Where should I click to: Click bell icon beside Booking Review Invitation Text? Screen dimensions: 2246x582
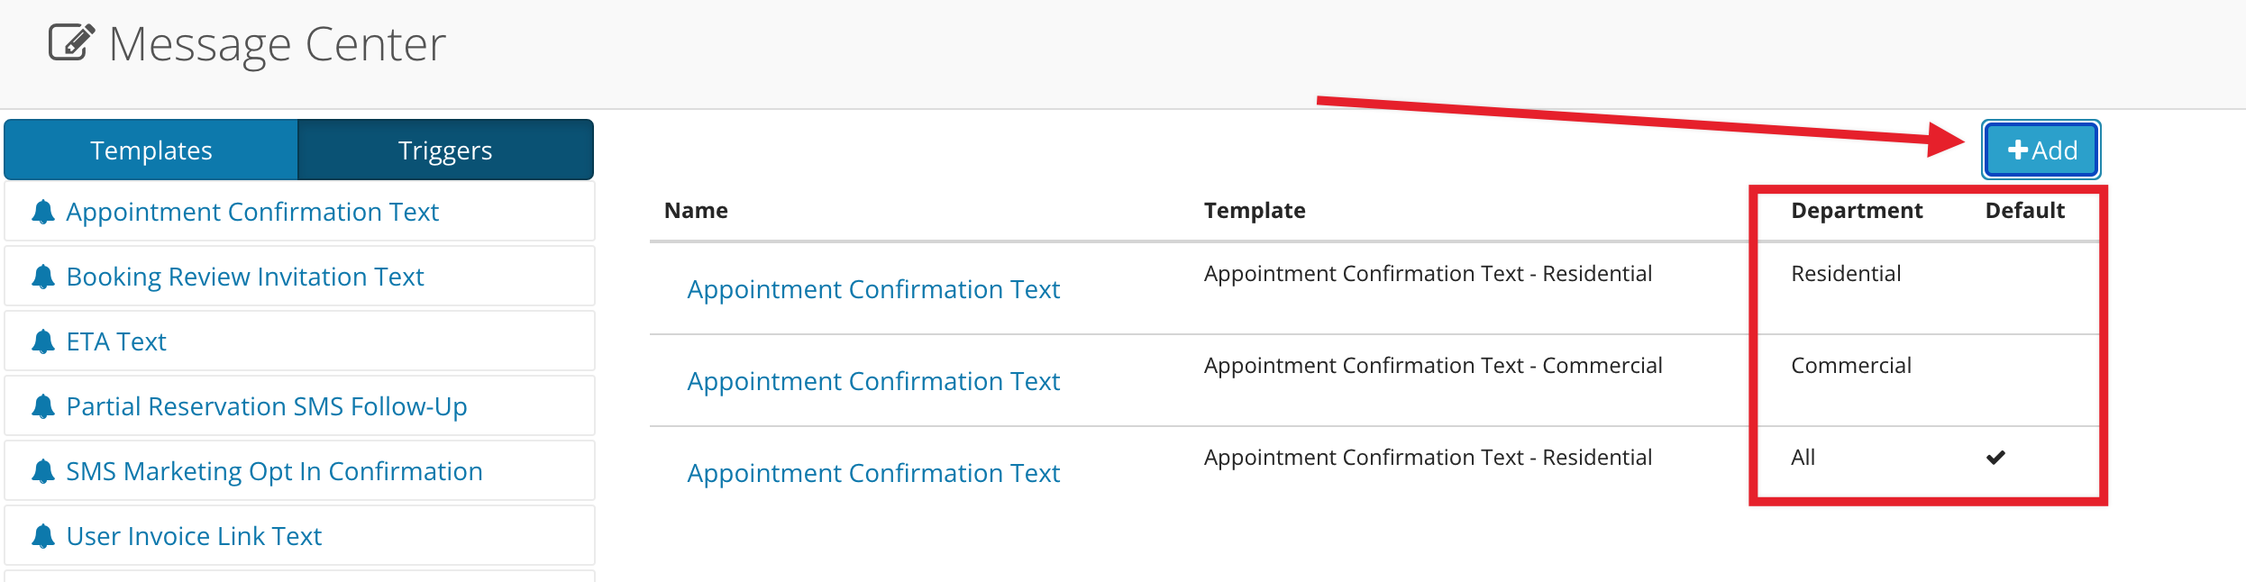[42, 277]
